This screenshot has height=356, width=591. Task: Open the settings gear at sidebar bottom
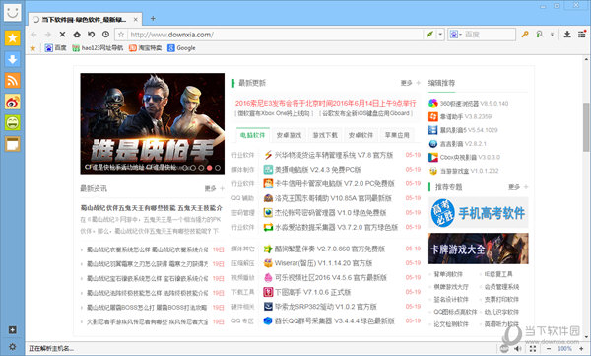point(13,347)
